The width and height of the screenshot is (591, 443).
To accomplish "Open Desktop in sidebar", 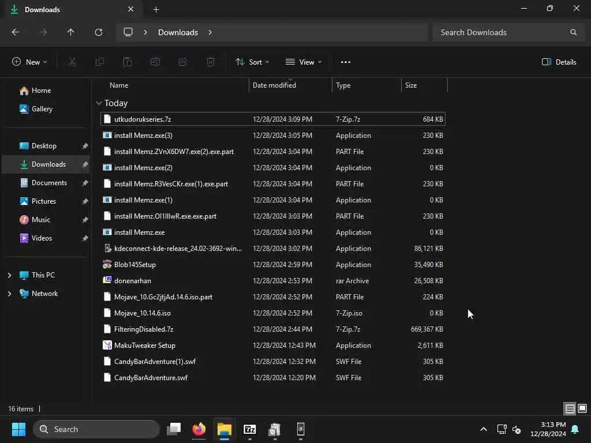I will 44,146.
